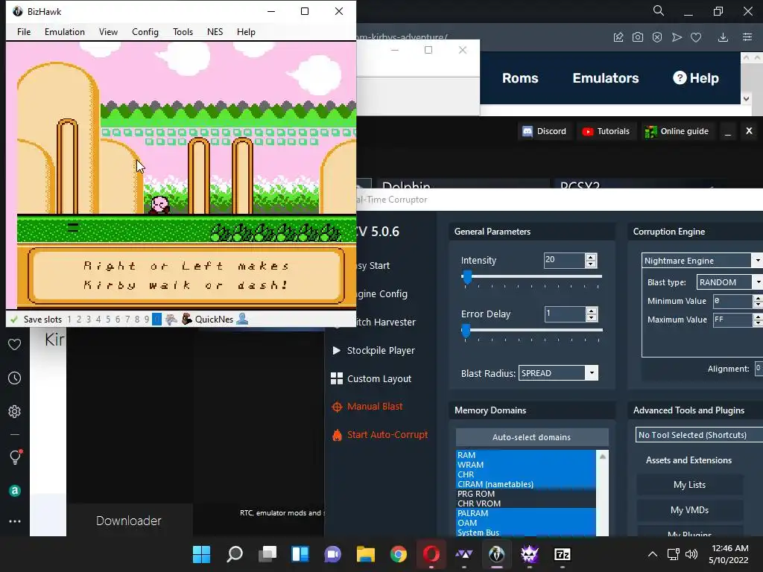Open the Emulation menu in BizHawk
Screen dimensions: 763x572
click(65, 31)
